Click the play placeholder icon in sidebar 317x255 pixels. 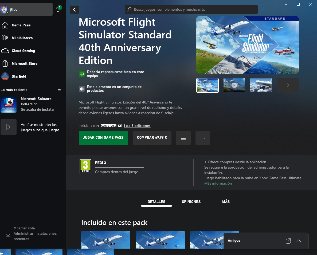click(9, 127)
